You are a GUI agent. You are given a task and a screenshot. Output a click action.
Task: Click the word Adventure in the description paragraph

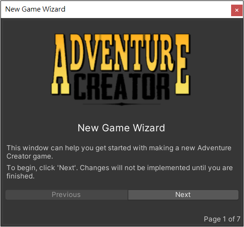click(x=214, y=148)
